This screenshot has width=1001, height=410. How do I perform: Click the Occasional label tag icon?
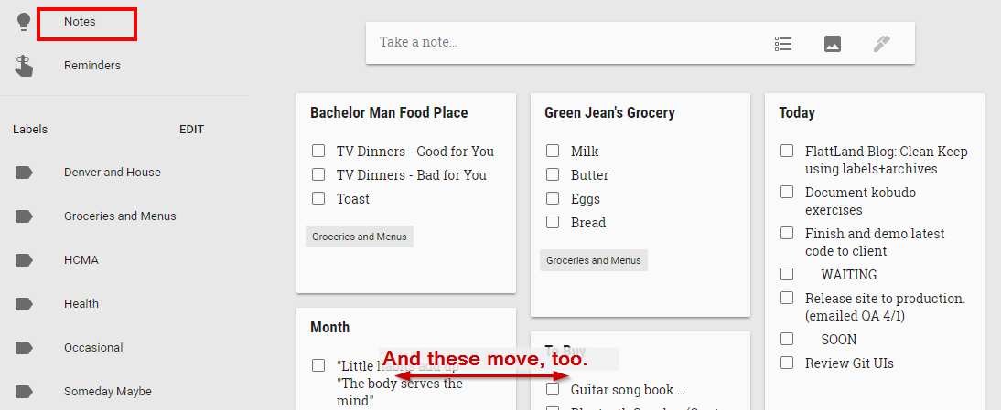click(25, 348)
